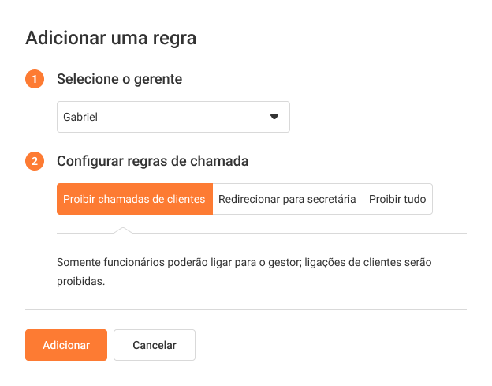Choose the Proibir tudo rule
The width and height of the screenshot is (492, 386).
click(397, 200)
